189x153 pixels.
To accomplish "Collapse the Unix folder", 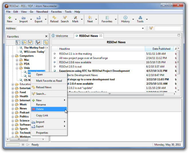I will [x=17, y=68].
